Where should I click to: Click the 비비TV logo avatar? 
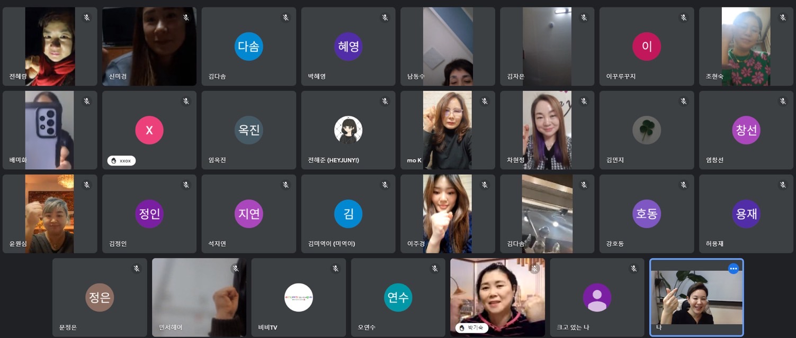click(299, 297)
